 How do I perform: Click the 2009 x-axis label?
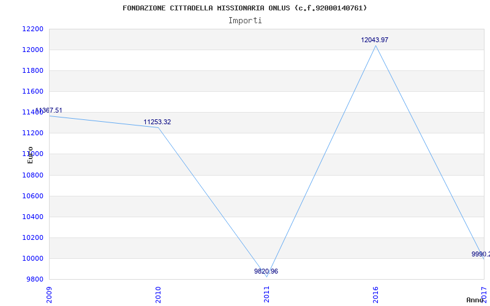click(49, 294)
